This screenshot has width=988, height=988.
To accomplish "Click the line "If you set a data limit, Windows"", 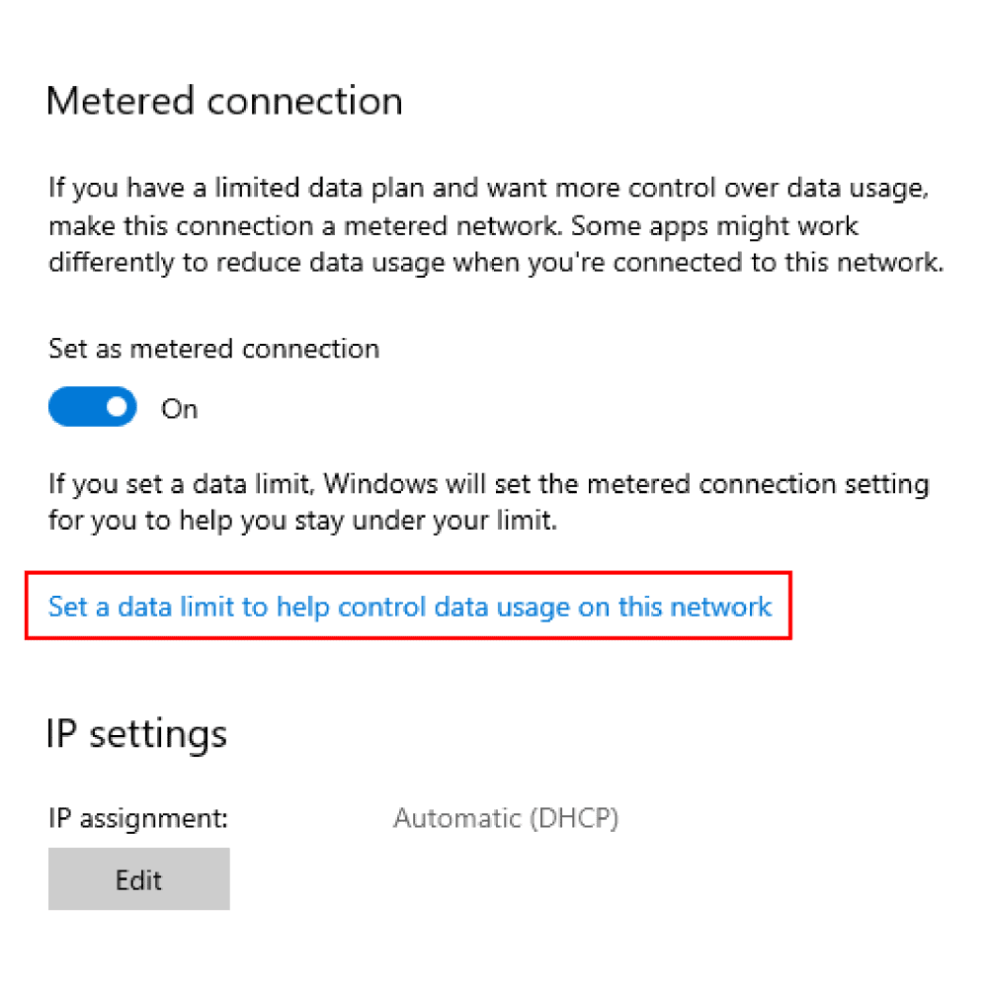I will [x=489, y=484].
